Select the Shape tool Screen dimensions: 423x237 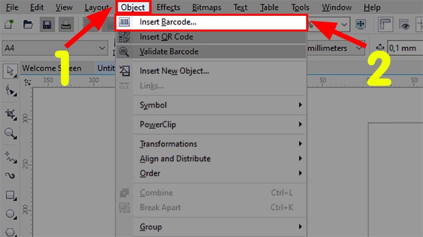coord(10,92)
